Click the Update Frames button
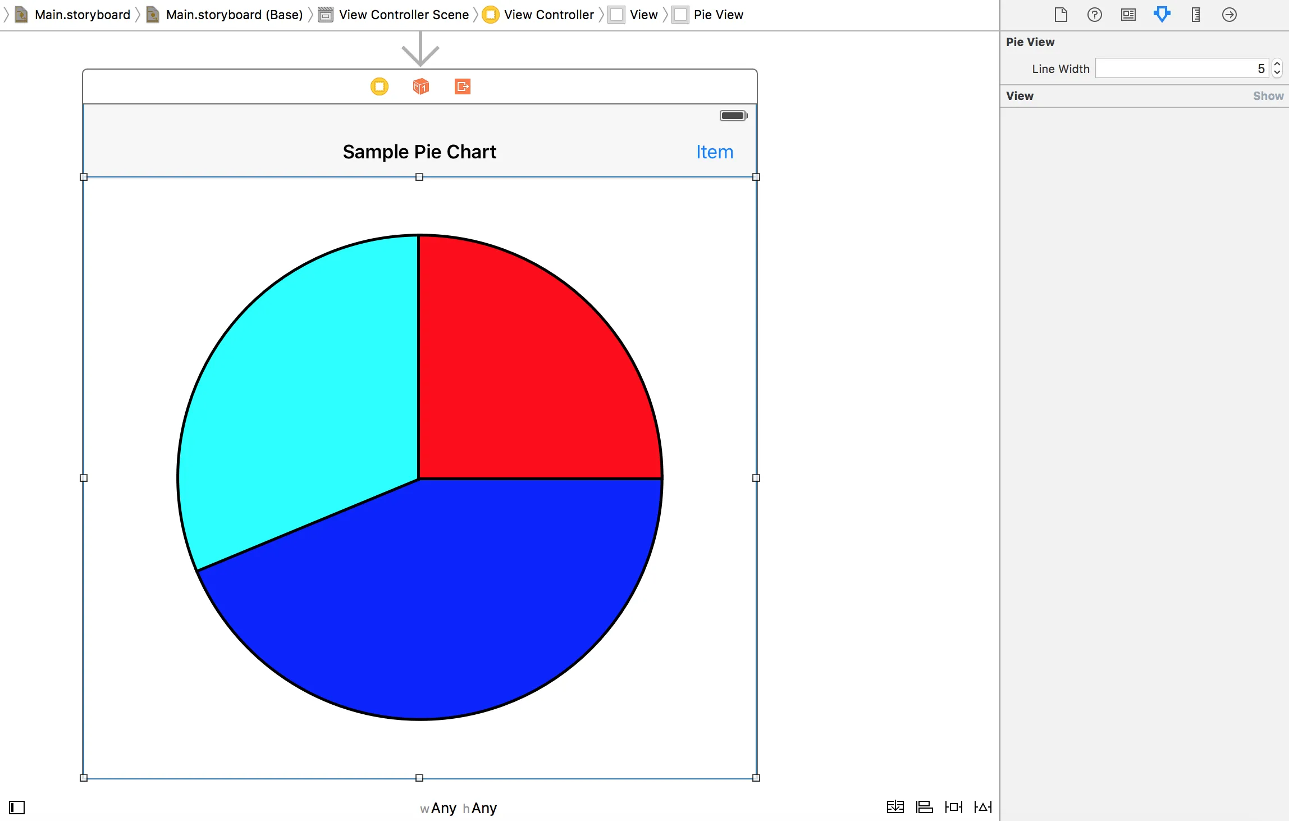This screenshot has height=821, width=1289. coord(895,807)
